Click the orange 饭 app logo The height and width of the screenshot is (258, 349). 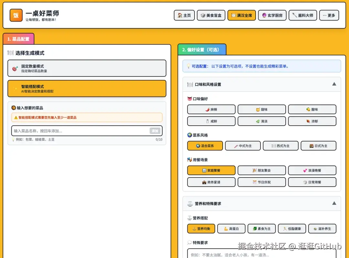[x=16, y=15]
